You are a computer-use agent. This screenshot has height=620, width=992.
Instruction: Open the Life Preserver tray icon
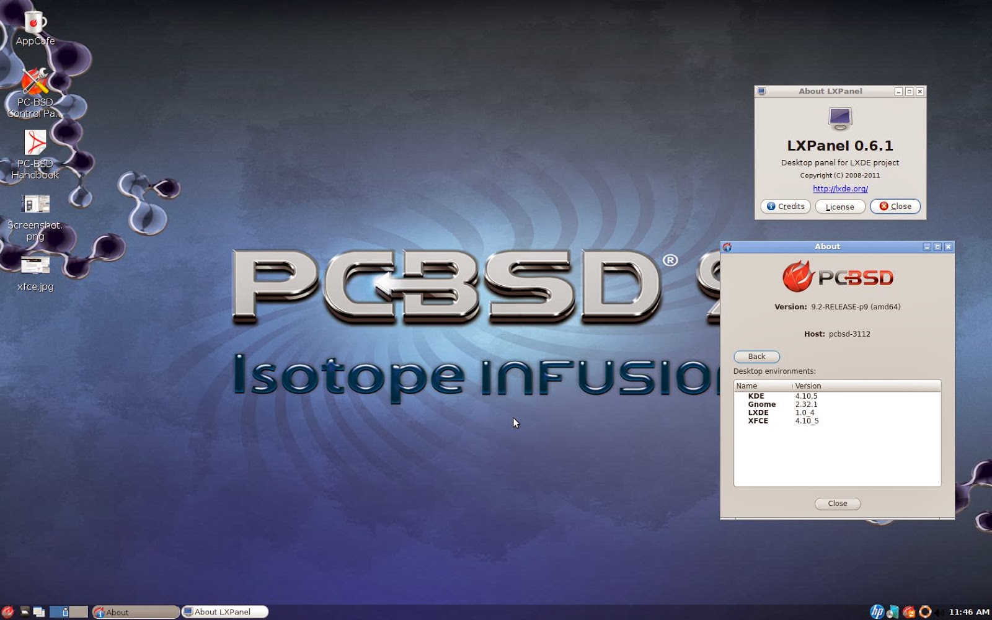click(x=925, y=613)
